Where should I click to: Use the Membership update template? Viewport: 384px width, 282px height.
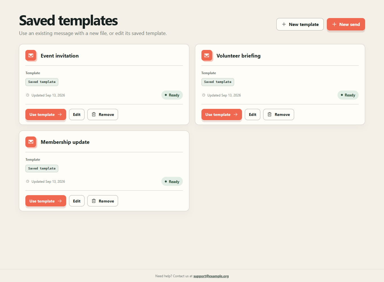46,201
